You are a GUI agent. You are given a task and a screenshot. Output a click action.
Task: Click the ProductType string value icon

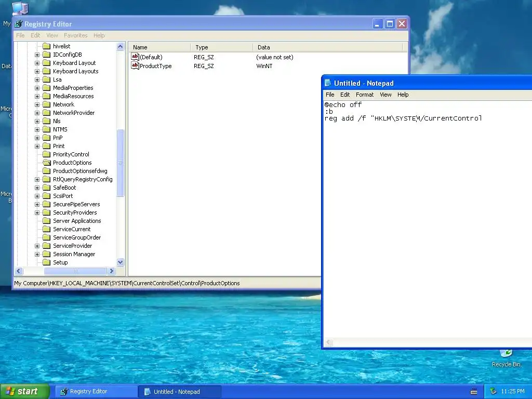point(135,65)
